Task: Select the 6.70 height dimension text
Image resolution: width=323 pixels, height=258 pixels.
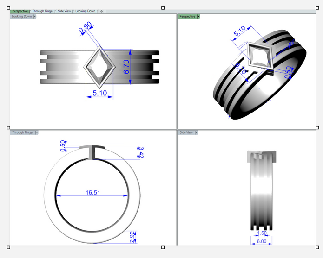Action: (126, 67)
